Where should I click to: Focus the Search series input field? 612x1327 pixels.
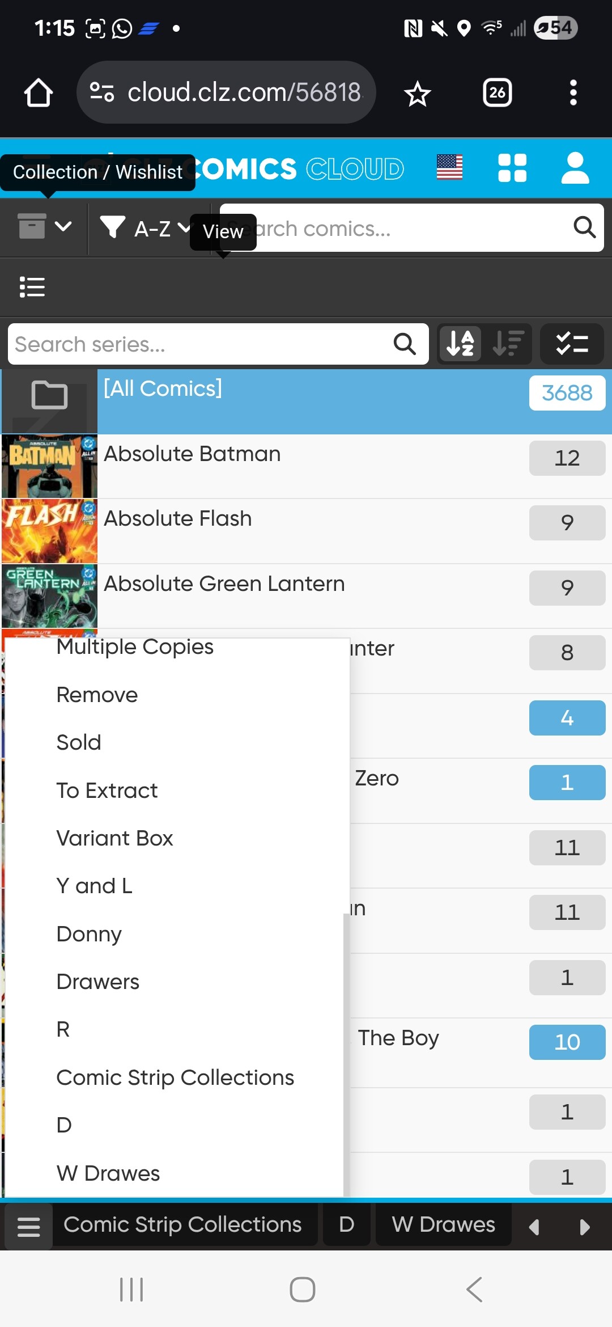point(198,344)
